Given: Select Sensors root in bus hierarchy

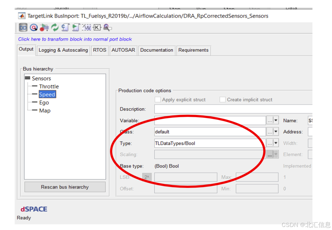Looking at the screenshot, I should coord(41,78).
